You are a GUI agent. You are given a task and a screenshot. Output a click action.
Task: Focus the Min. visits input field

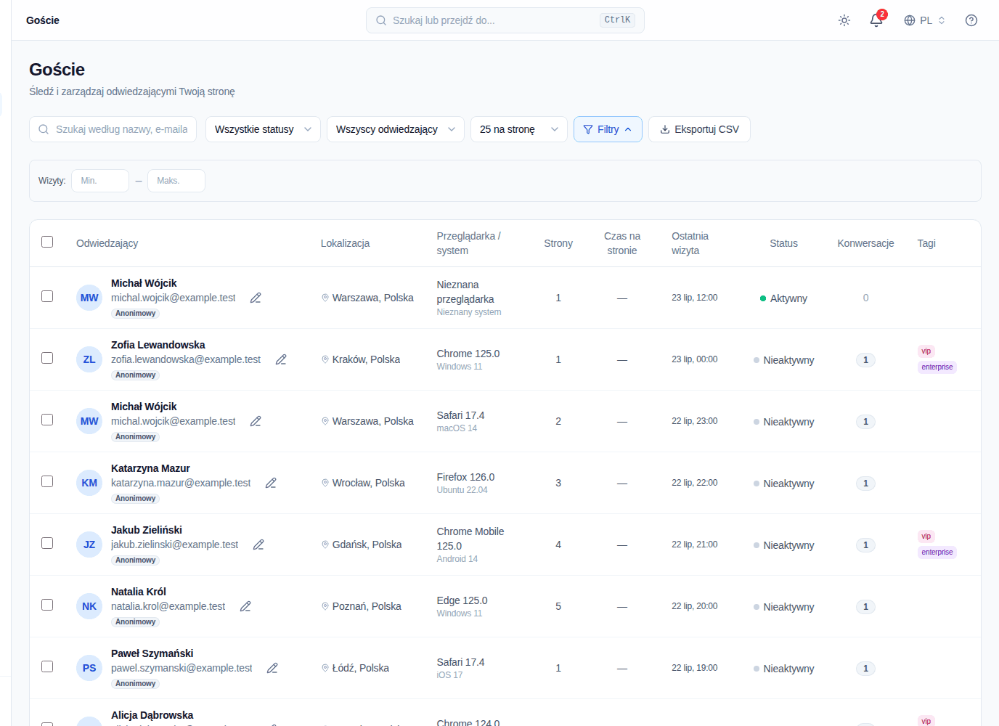(x=100, y=181)
